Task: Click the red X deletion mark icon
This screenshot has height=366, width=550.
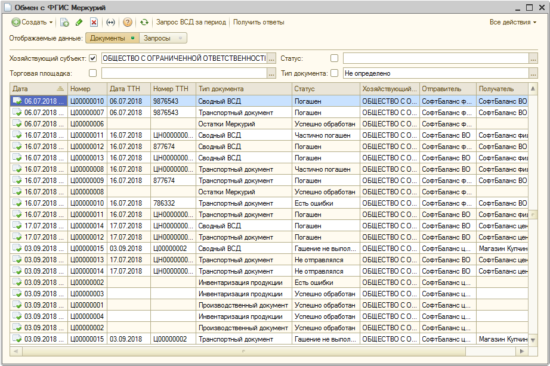Action: 94,22
